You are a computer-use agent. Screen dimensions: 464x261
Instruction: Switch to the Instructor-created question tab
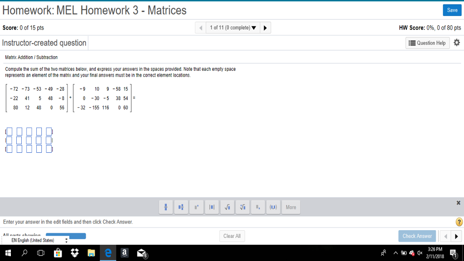point(43,43)
